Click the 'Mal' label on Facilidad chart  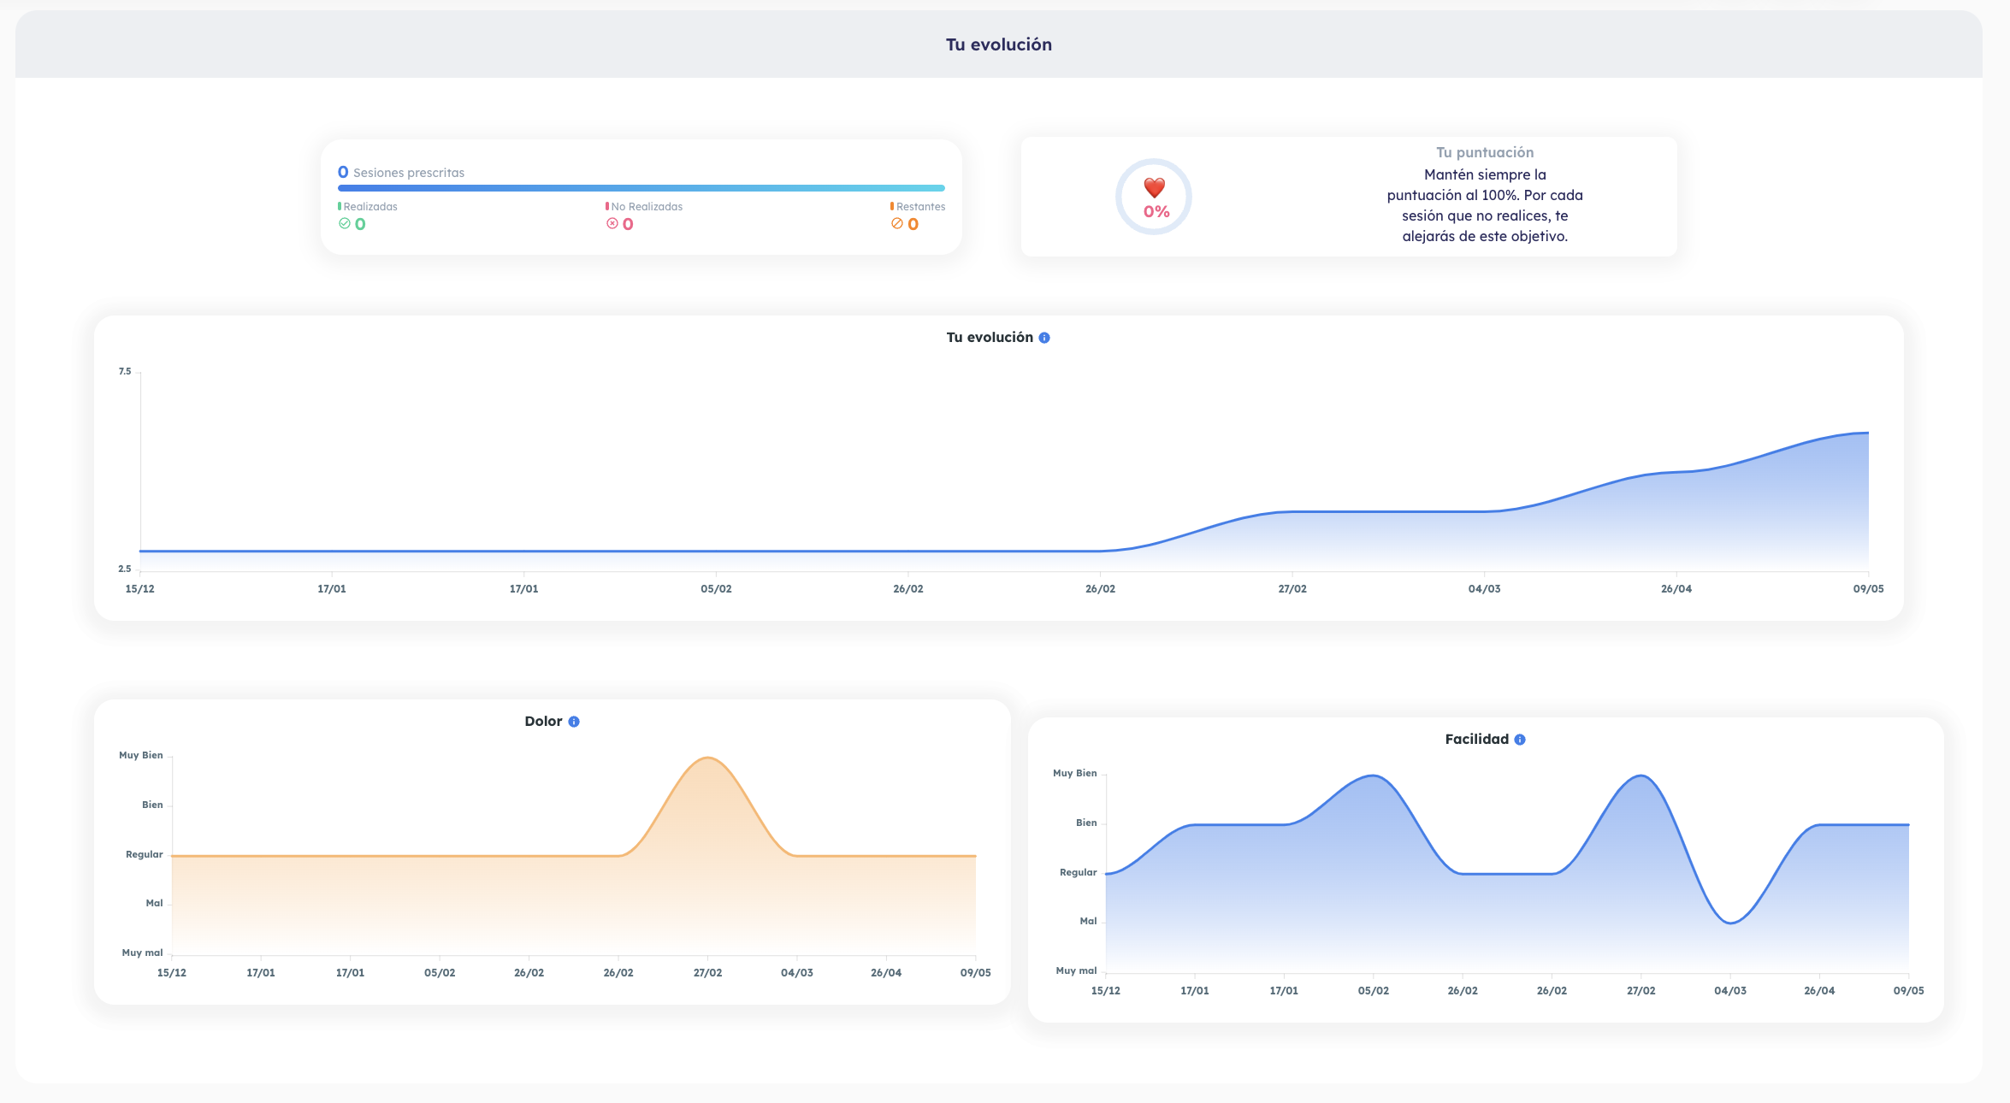1088,921
